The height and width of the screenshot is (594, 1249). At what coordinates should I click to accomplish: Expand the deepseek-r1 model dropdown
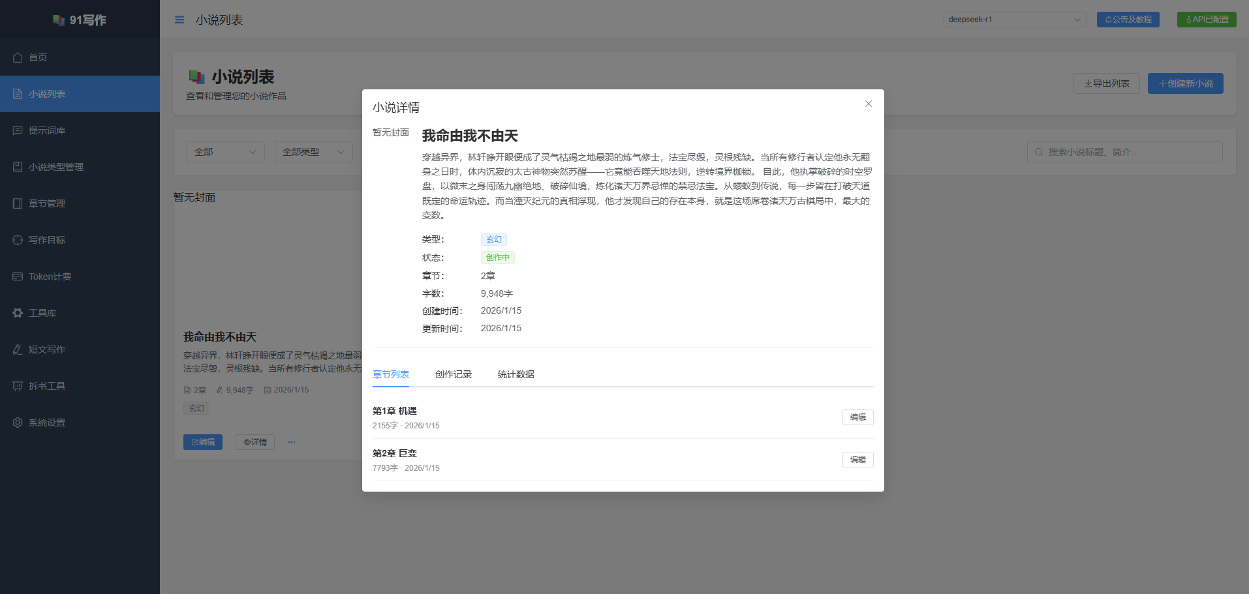pyautogui.click(x=1014, y=20)
